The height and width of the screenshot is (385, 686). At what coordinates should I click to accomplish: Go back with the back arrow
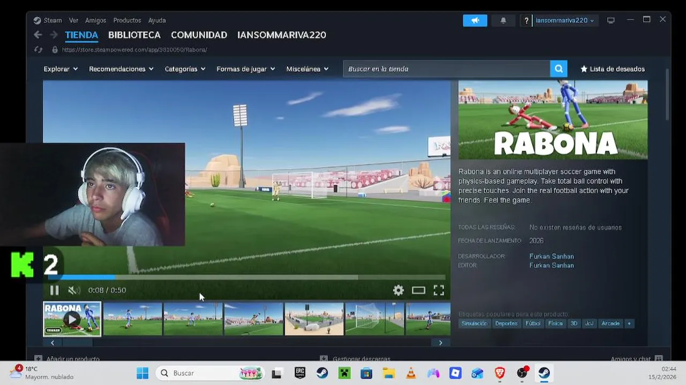pos(38,35)
